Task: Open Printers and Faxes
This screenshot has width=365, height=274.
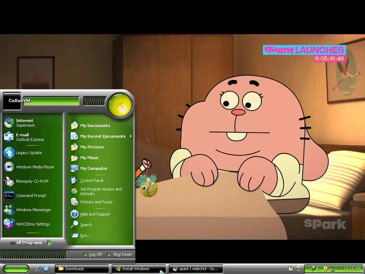Action: pos(101,202)
